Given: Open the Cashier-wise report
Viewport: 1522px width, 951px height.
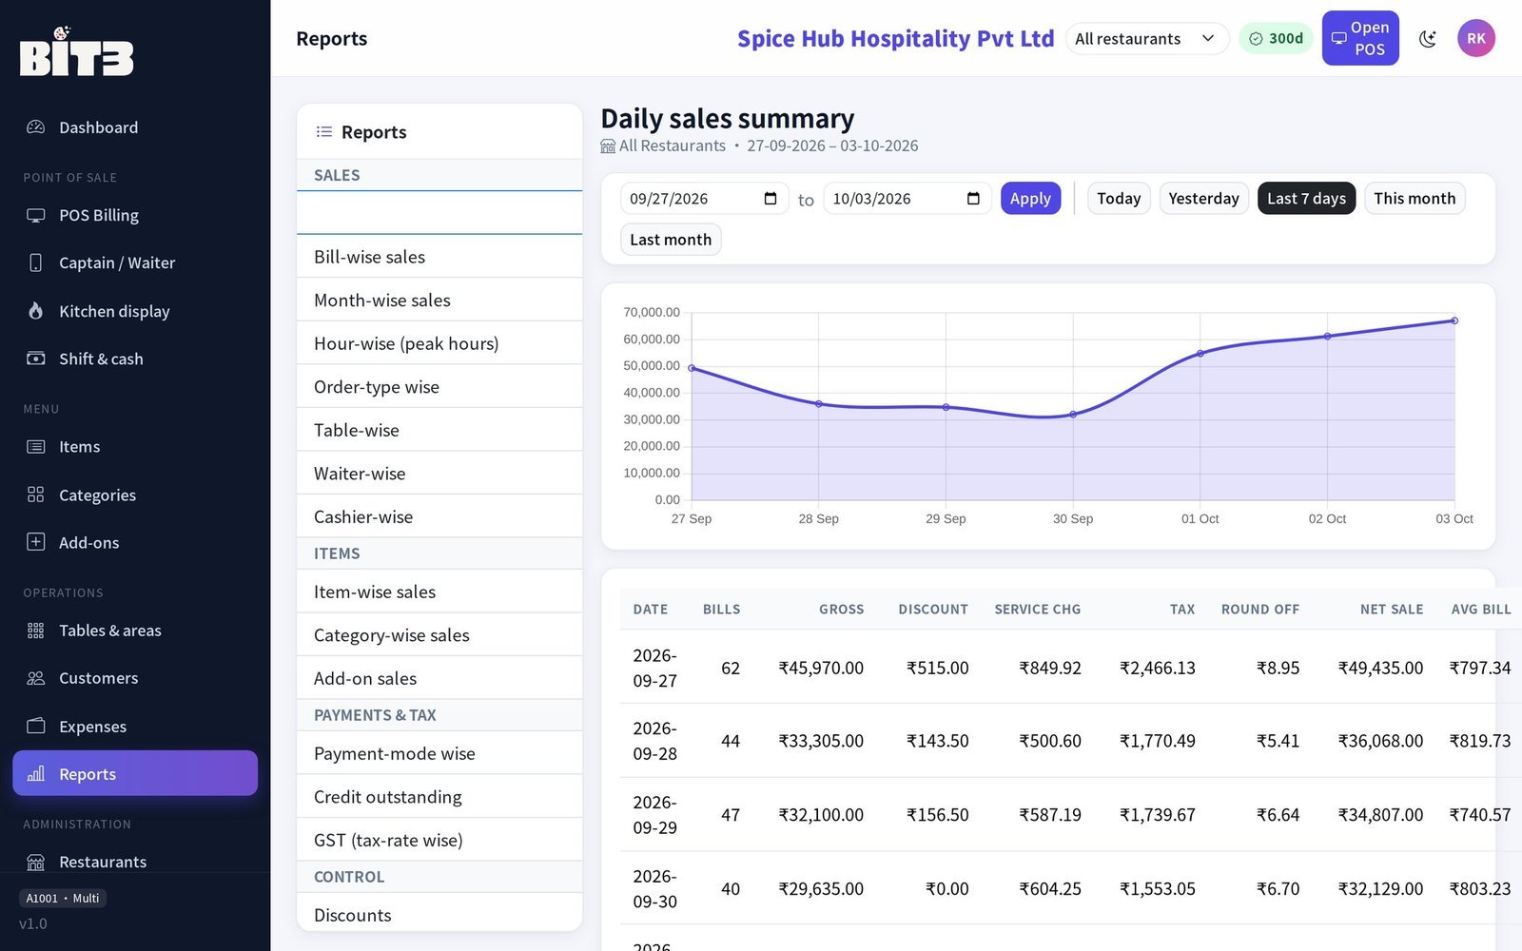Looking at the screenshot, I should pos(439,516).
